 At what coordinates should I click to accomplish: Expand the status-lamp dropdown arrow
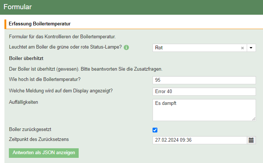pos(251,48)
